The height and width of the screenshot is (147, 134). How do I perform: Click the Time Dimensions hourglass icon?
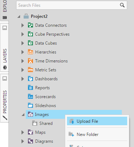(x=30, y=61)
